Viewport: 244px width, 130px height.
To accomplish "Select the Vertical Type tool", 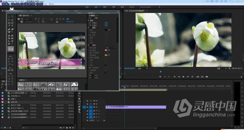I will coord(12,20).
